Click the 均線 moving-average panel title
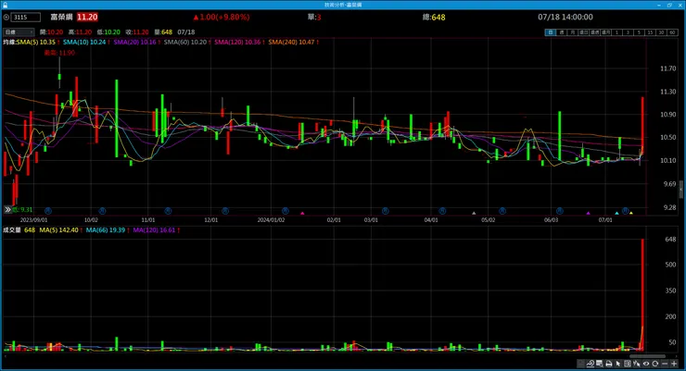 pos(9,42)
